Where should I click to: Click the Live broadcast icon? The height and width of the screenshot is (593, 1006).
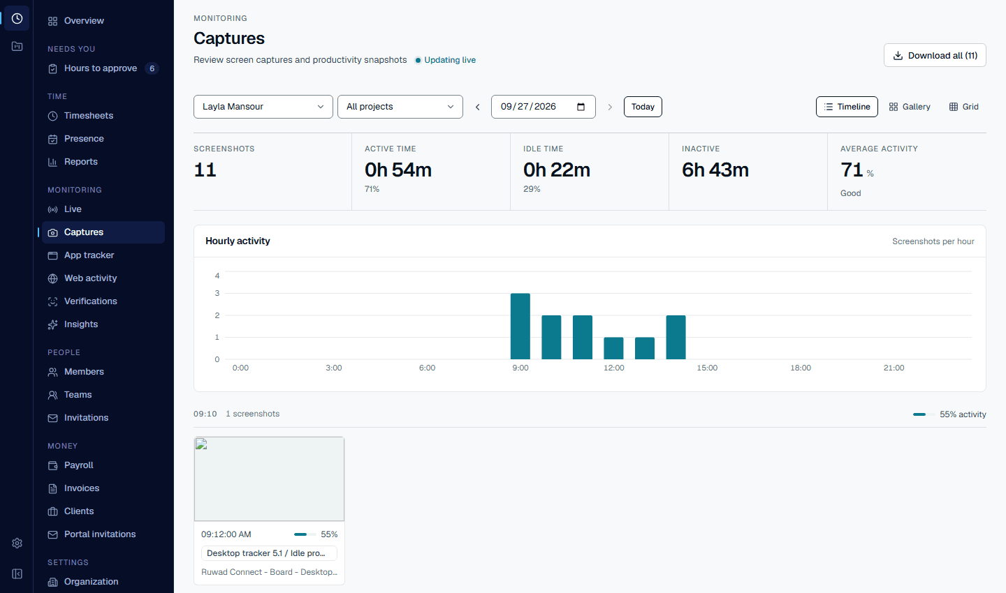(x=52, y=209)
